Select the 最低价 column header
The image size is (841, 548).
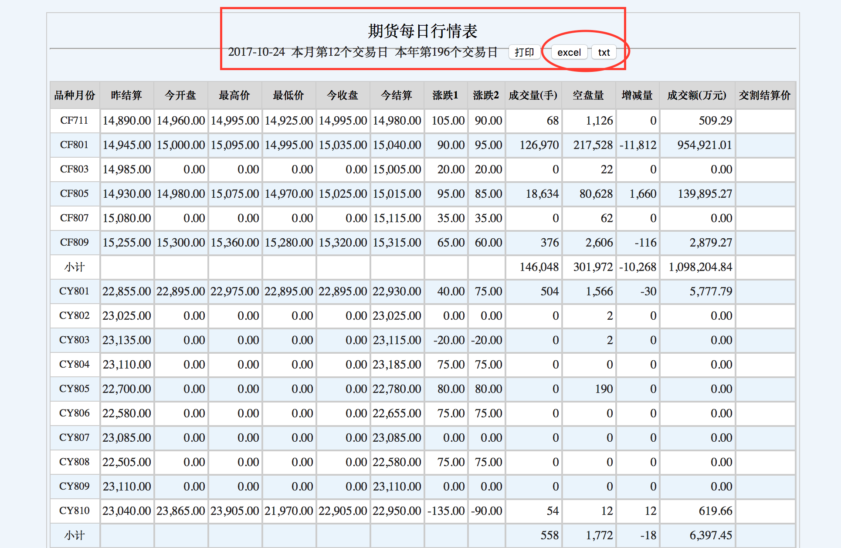(289, 95)
